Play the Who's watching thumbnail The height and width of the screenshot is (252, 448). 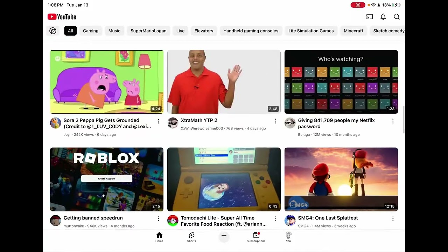341,82
